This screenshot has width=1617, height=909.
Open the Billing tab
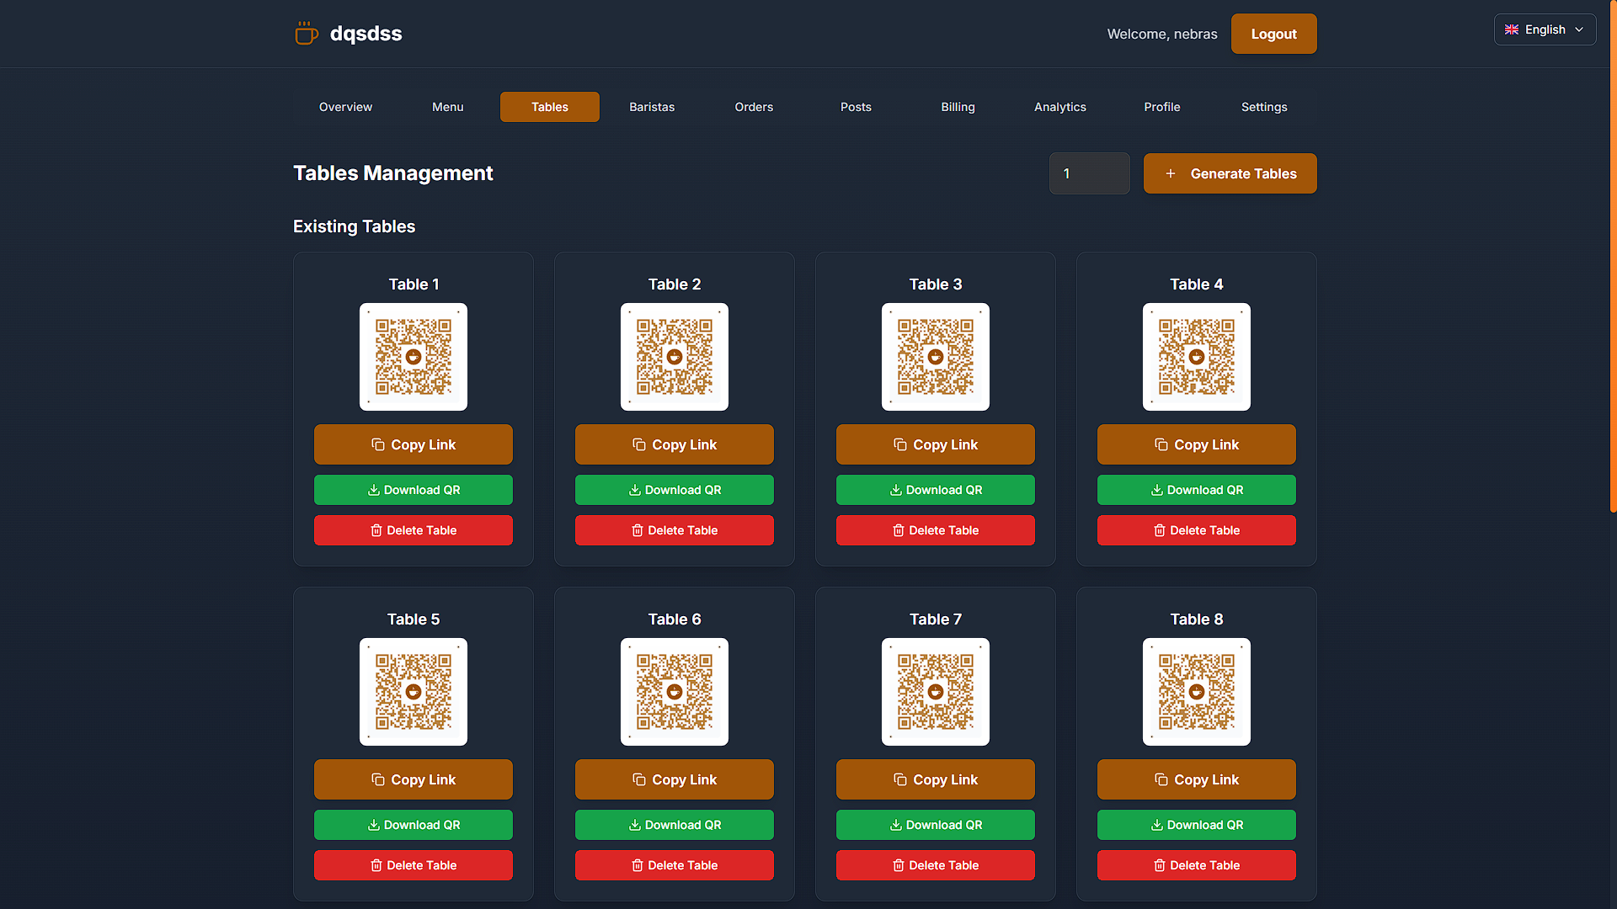(x=958, y=107)
